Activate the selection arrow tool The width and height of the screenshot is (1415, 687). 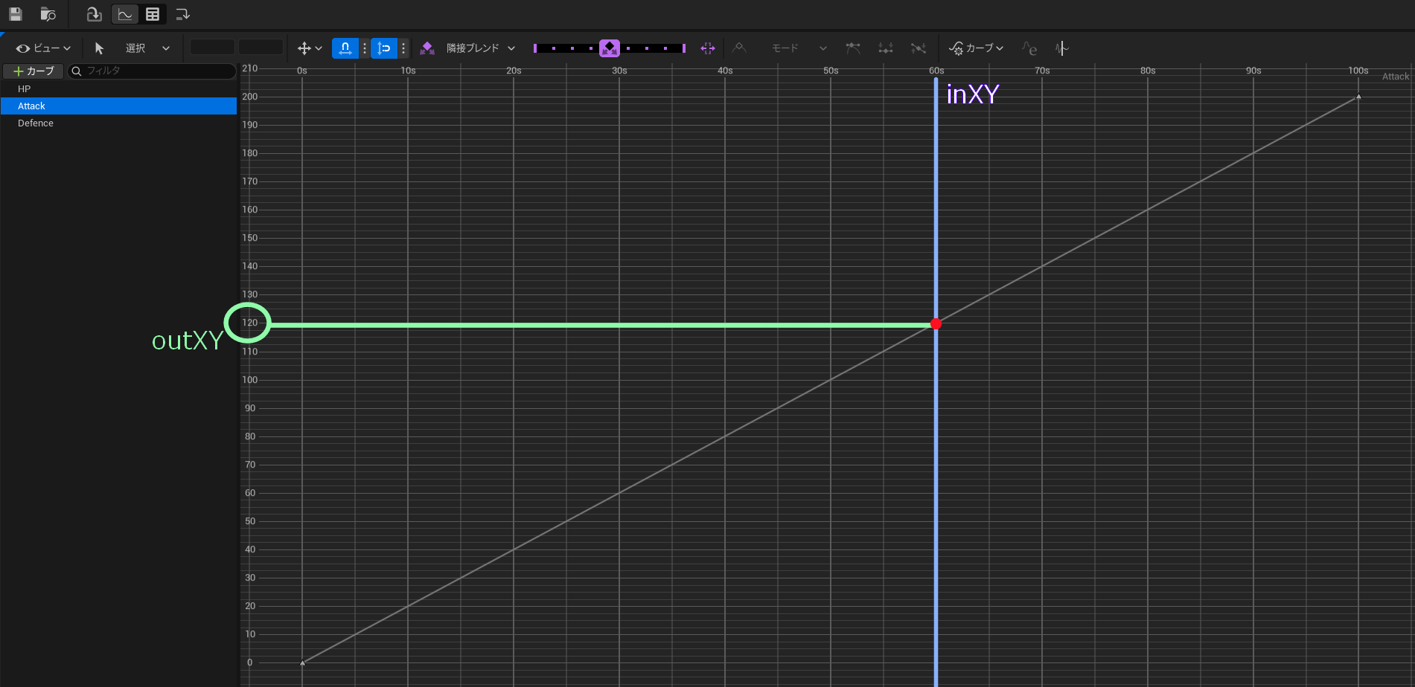(x=99, y=48)
